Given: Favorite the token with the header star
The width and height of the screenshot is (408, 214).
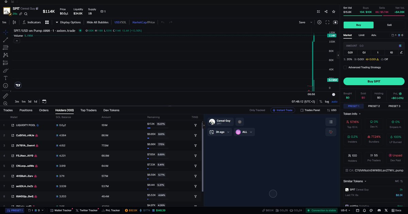Looking at the screenshot, I should (334, 12).
